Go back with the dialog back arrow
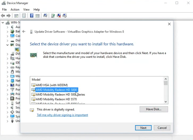 [24, 32]
